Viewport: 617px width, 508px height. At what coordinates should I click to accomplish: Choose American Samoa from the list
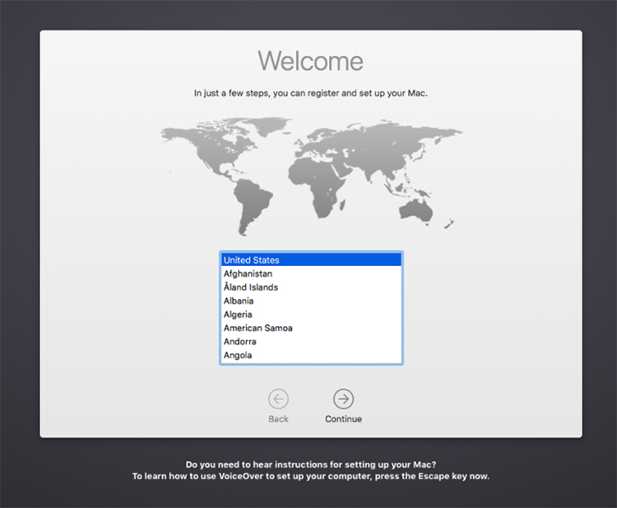[310, 328]
